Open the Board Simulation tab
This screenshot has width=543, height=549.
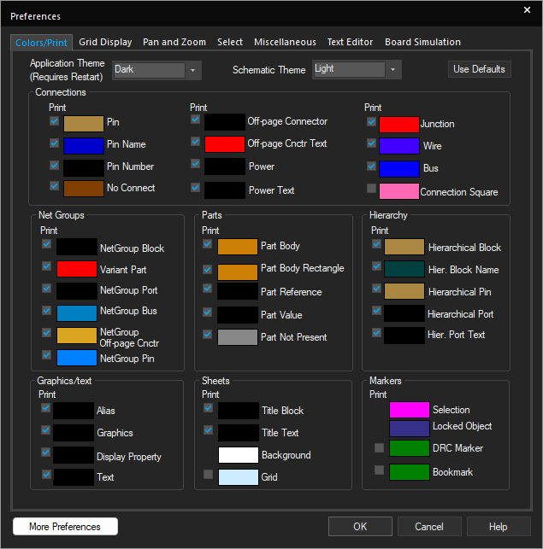422,42
